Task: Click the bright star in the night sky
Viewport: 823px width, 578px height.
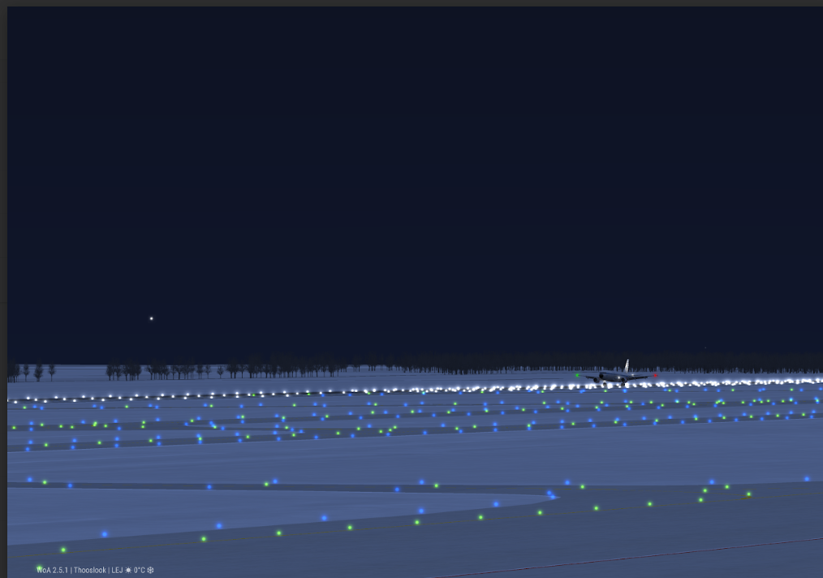Action: click(x=151, y=318)
